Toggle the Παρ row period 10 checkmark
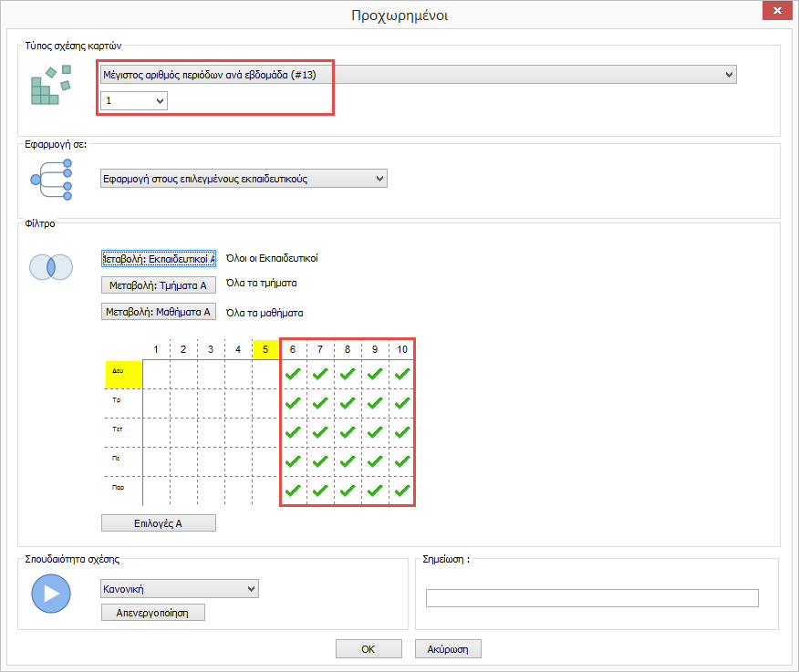This screenshot has width=799, height=672. [402, 491]
